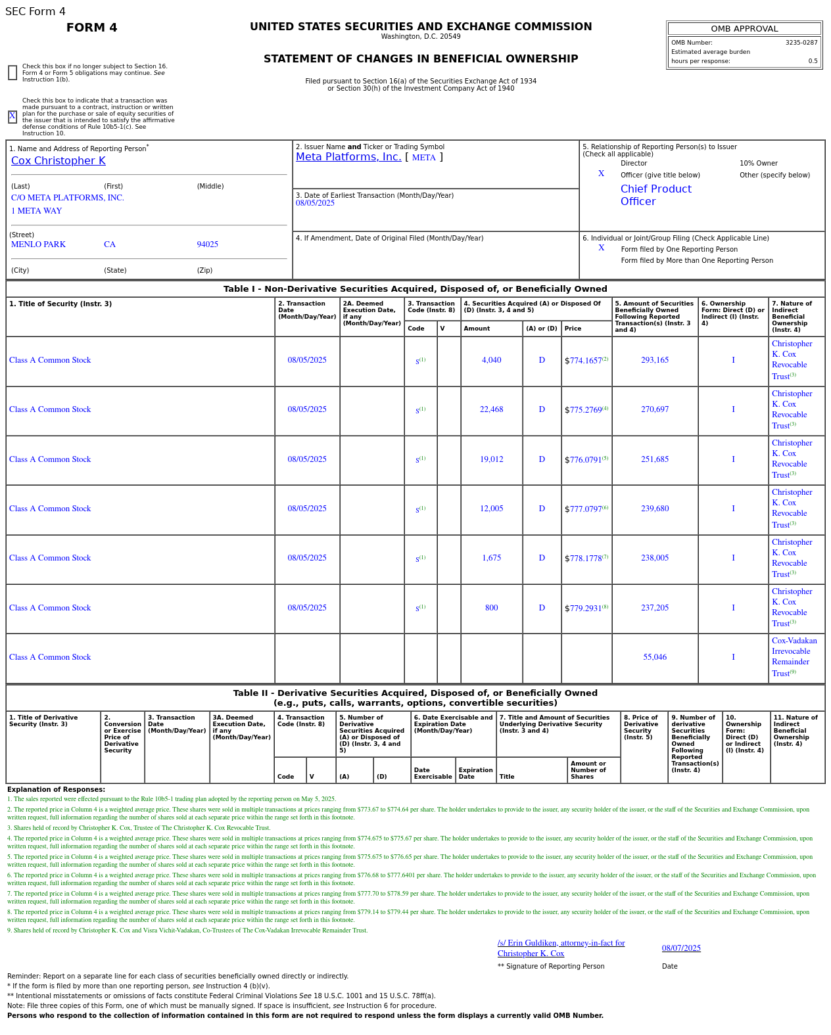
Task: Click the META ticker symbol
Action: (423, 158)
